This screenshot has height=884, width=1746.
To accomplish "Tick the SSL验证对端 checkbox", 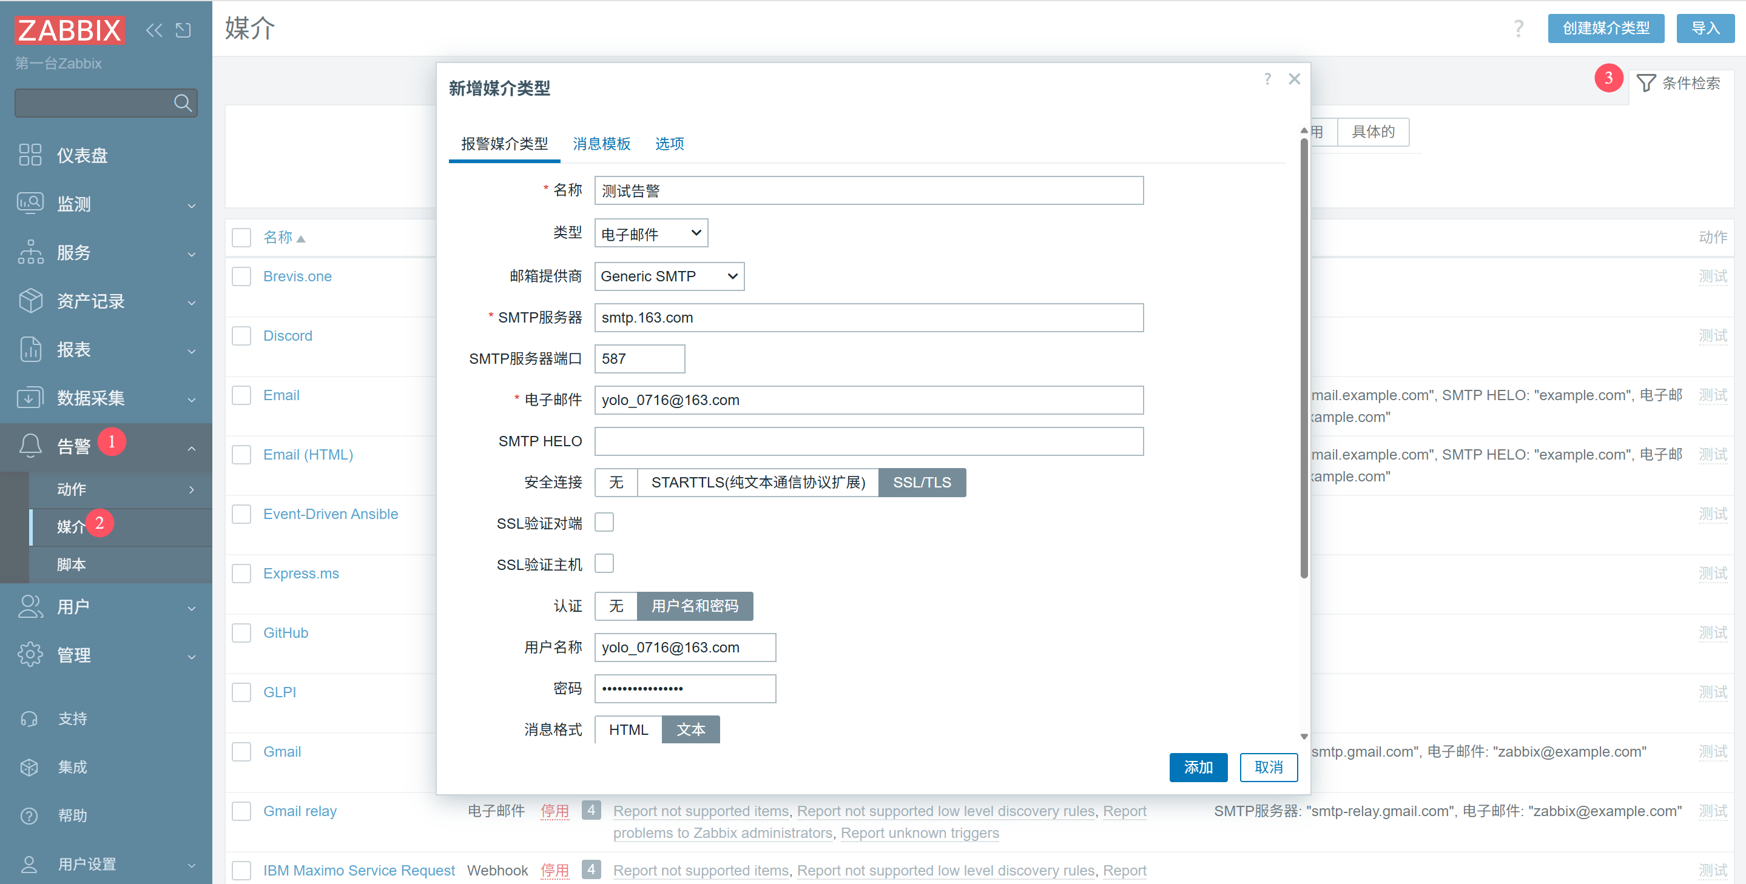I will pyautogui.click(x=604, y=522).
